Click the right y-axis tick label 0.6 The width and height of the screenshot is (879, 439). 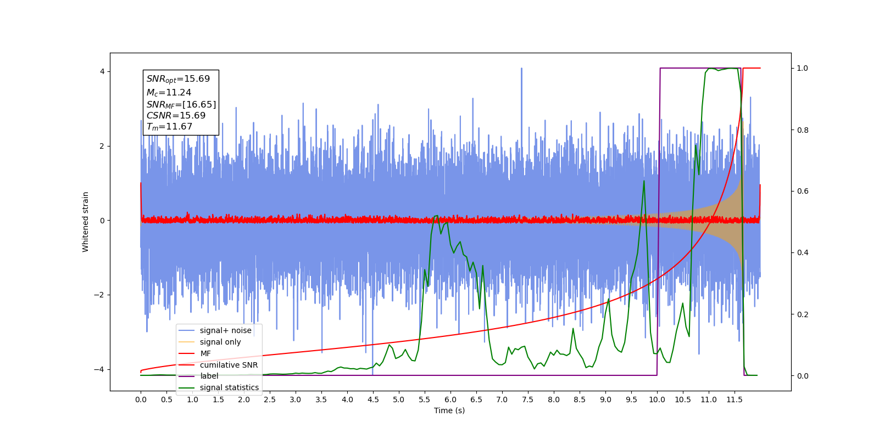803,192
